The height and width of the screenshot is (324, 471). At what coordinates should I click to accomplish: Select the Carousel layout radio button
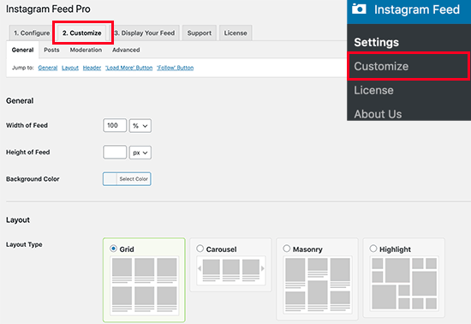200,249
